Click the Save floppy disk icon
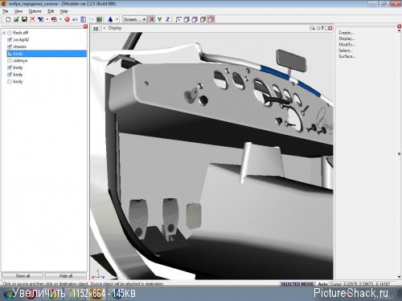 pos(24,19)
